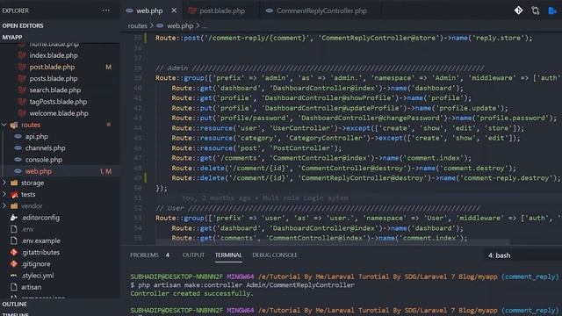Click the git blame 'You, 2 months ago' annotation
This screenshot has height=316, width=562.
click(264, 198)
